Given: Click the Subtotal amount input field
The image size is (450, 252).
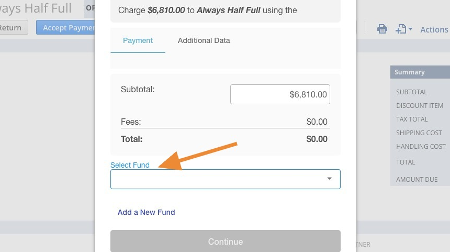Looking at the screenshot, I should [280, 94].
